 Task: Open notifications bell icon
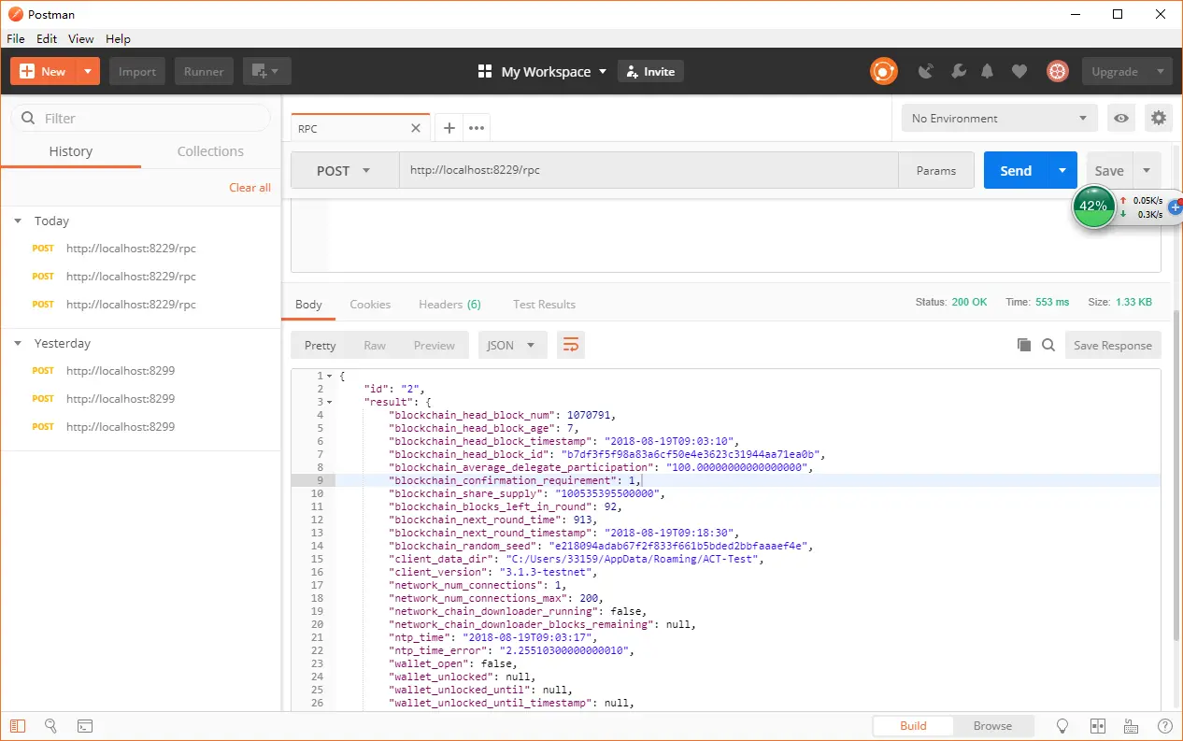pyautogui.click(x=988, y=71)
